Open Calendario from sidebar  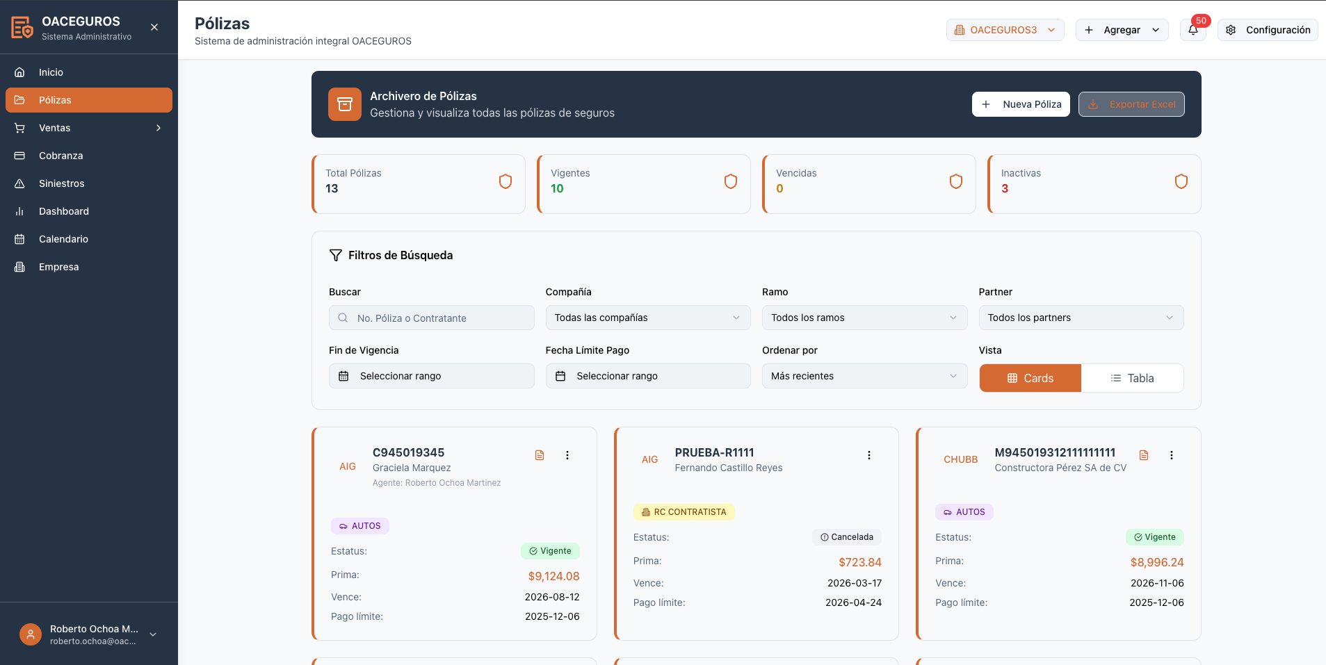(89, 239)
